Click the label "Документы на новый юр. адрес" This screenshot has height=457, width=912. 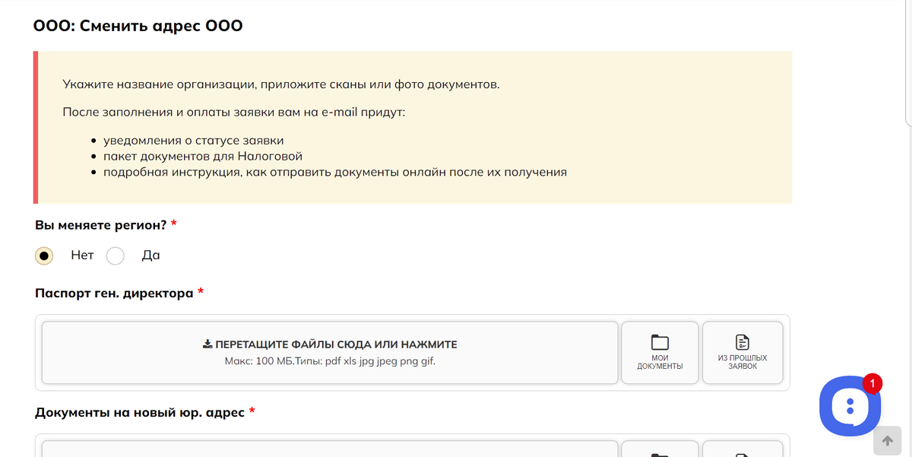click(140, 412)
